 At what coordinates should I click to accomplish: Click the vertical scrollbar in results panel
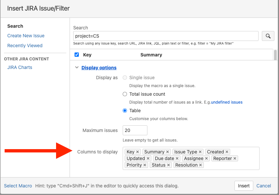pos(275,55)
